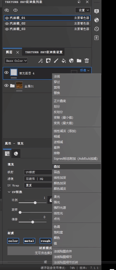Open the material sphere properties tab icon
Image resolution: width=116 pixels, height=270 pixels.
pyautogui.click(x=16, y=154)
